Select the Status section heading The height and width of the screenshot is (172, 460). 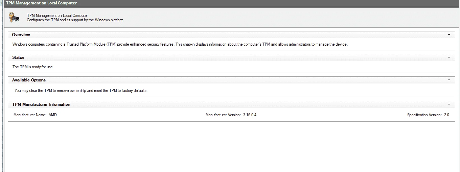[18, 57]
